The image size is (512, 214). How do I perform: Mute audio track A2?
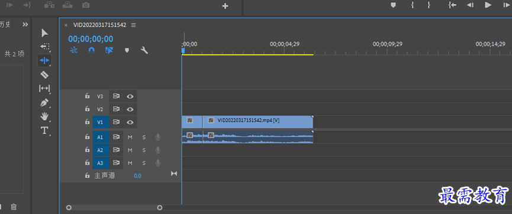130,150
